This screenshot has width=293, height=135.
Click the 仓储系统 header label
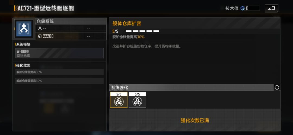45,21
